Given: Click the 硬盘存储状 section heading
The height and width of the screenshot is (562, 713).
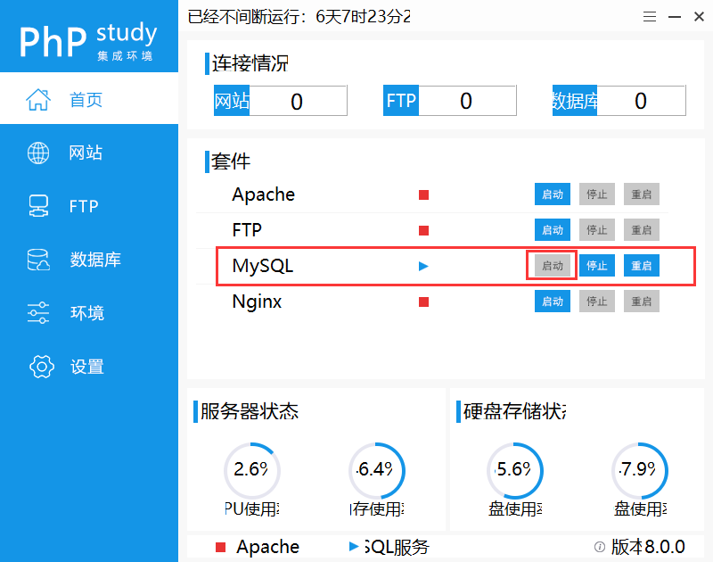Looking at the screenshot, I should tap(515, 411).
